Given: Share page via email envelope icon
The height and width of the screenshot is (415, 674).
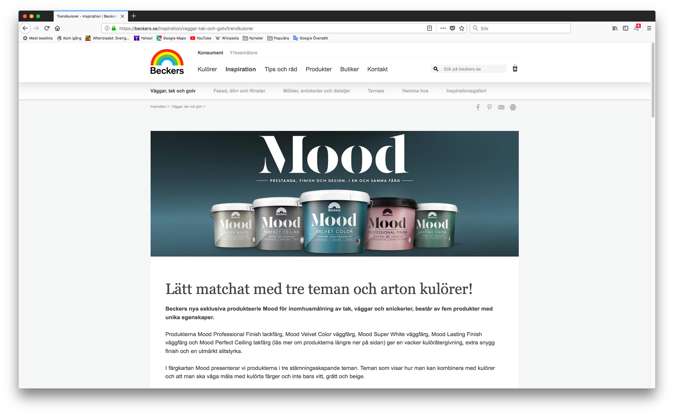Looking at the screenshot, I should (x=501, y=107).
